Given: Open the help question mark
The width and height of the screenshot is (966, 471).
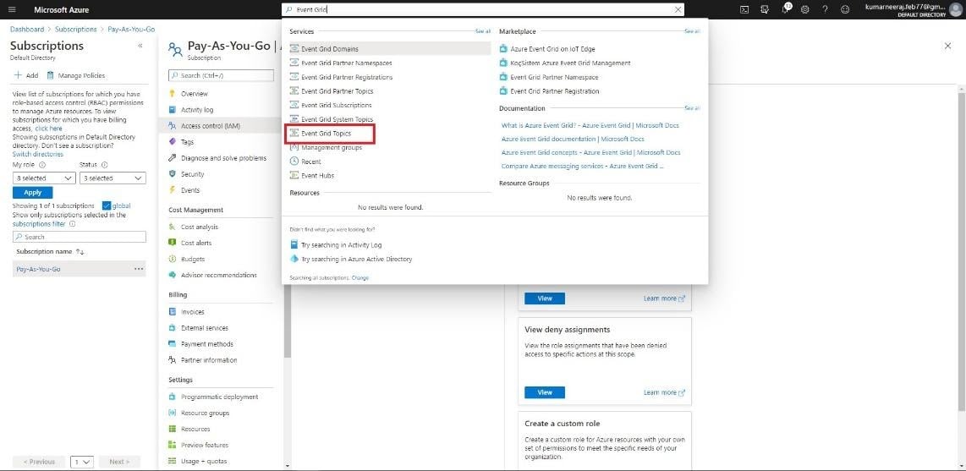Looking at the screenshot, I should click(x=825, y=10).
